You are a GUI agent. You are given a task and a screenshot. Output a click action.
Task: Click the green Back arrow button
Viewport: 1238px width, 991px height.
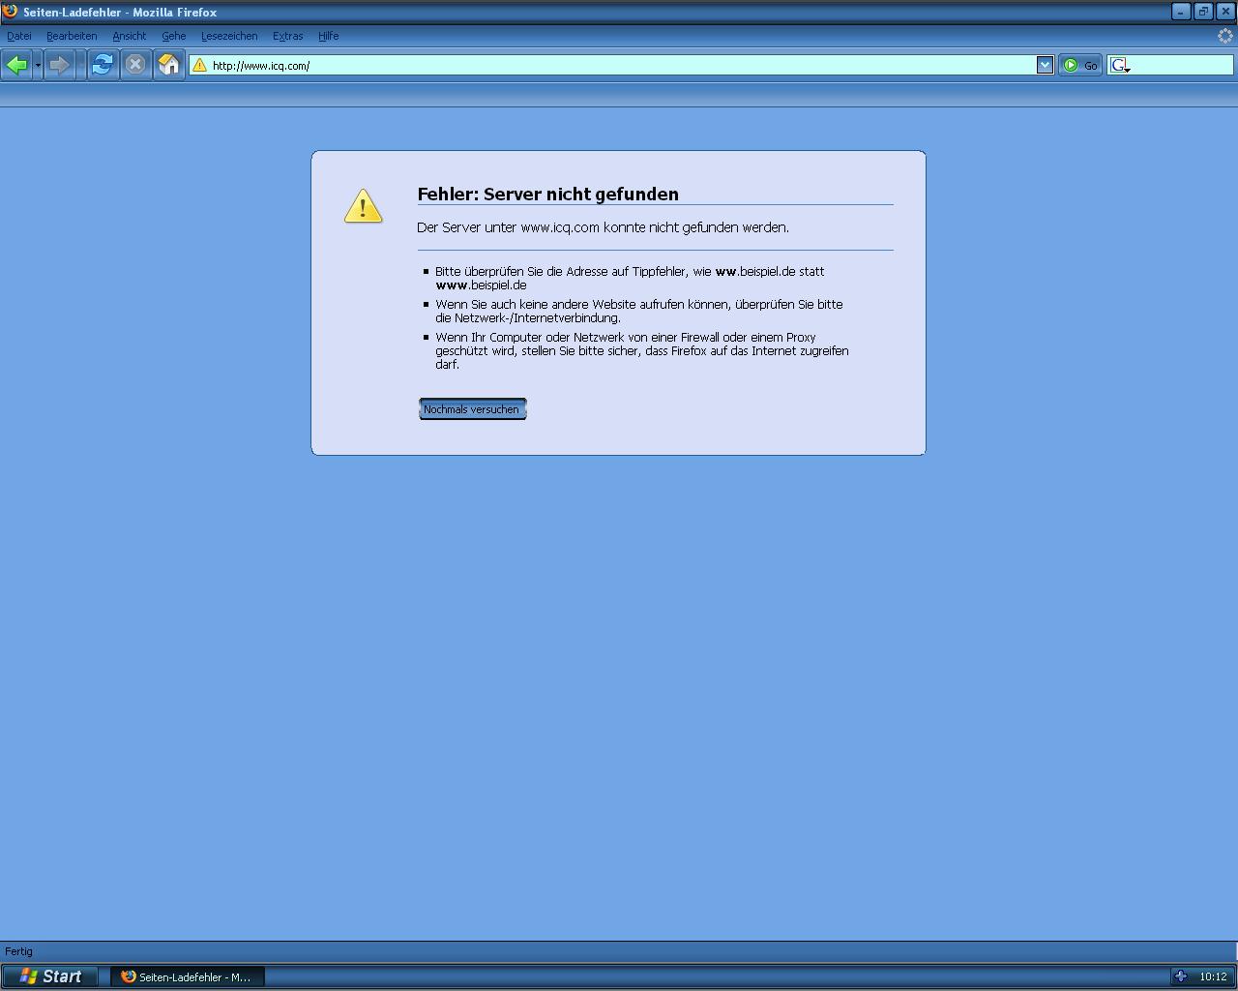(x=17, y=65)
